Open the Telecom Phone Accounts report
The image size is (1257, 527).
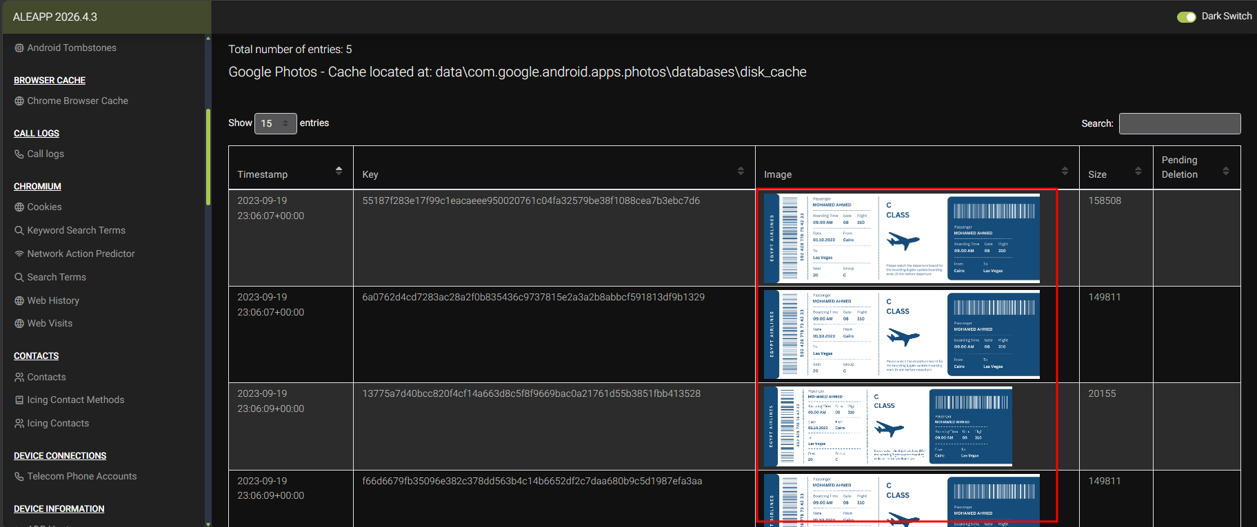[x=81, y=477]
